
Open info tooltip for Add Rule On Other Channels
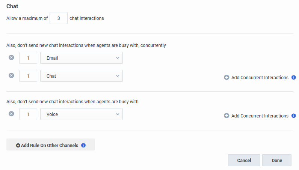click(83, 145)
